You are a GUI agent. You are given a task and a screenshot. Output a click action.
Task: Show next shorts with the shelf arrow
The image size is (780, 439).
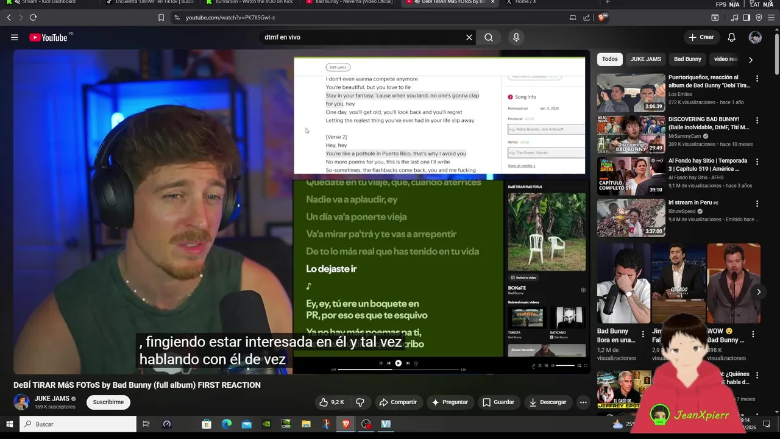759,292
